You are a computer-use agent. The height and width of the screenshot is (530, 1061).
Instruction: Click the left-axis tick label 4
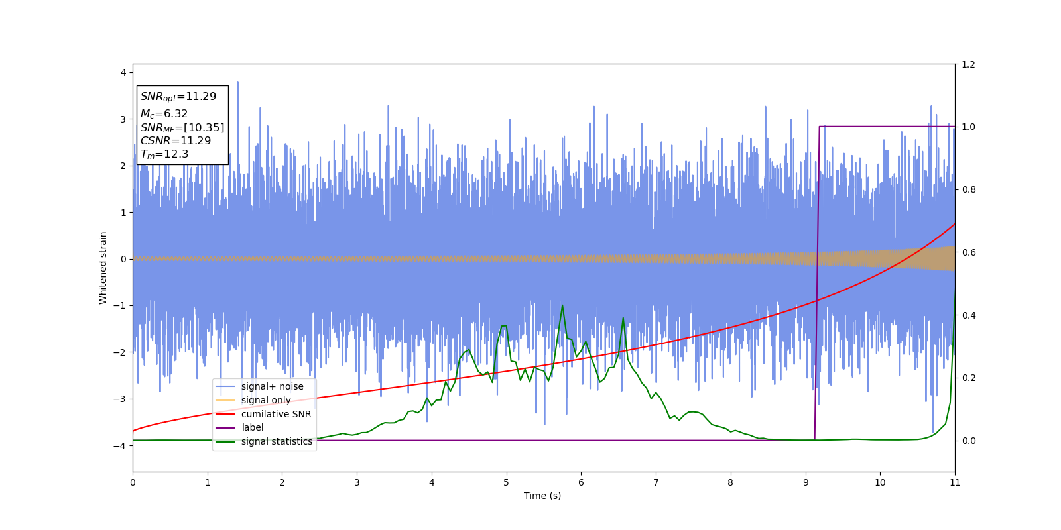click(x=123, y=72)
